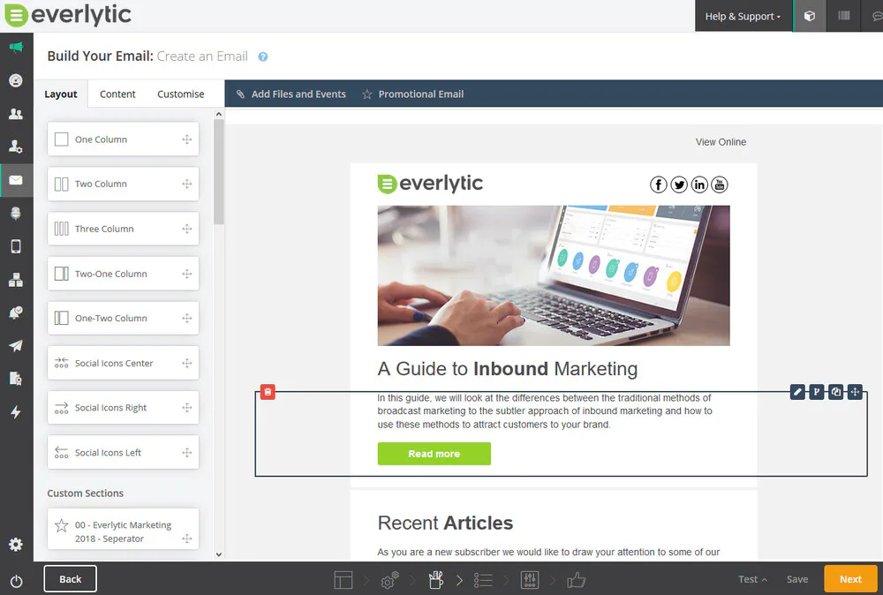The width and height of the screenshot is (883, 595).
Task: Select the paper plane campaigns icon in the sidebar
Action: [16, 345]
